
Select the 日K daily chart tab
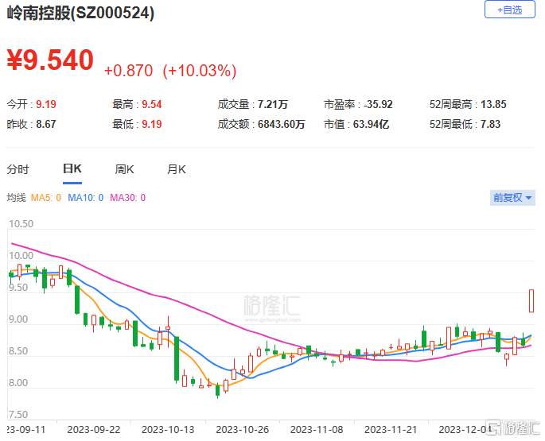pos(72,168)
